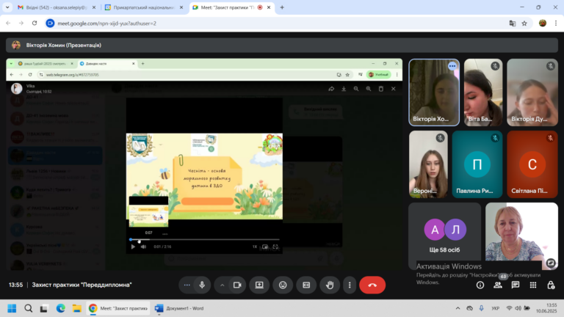Toggle the microphone in the call bar
Viewport: 564px width, 317px height.
[x=202, y=285]
